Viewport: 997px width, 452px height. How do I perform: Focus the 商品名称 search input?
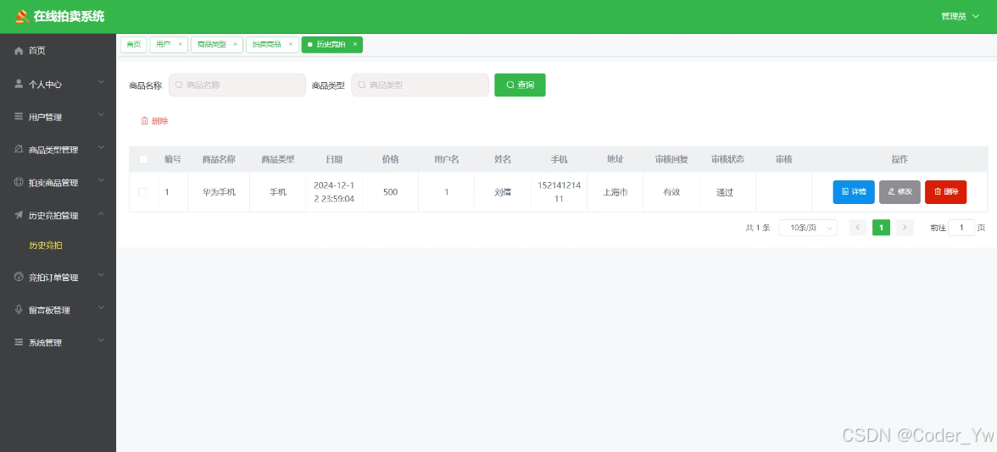pyautogui.click(x=237, y=85)
